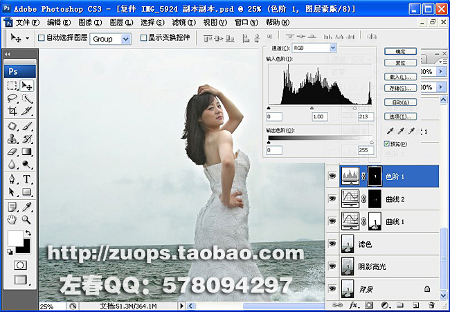Select the Healing Brush tool

click(x=12, y=126)
